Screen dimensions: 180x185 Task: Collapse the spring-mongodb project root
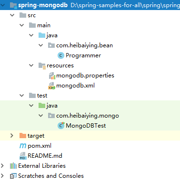3,5
